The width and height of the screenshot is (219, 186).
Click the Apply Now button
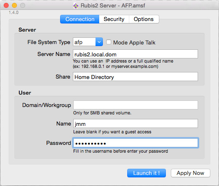(x=191, y=173)
